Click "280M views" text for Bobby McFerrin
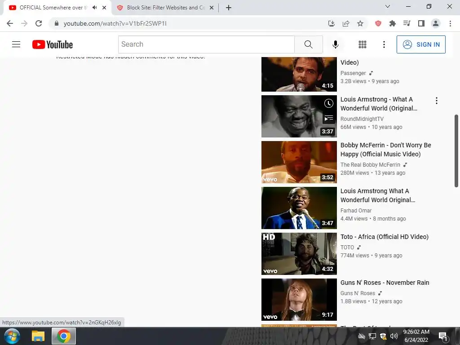Viewport: 460px width, 345px height. (x=355, y=173)
